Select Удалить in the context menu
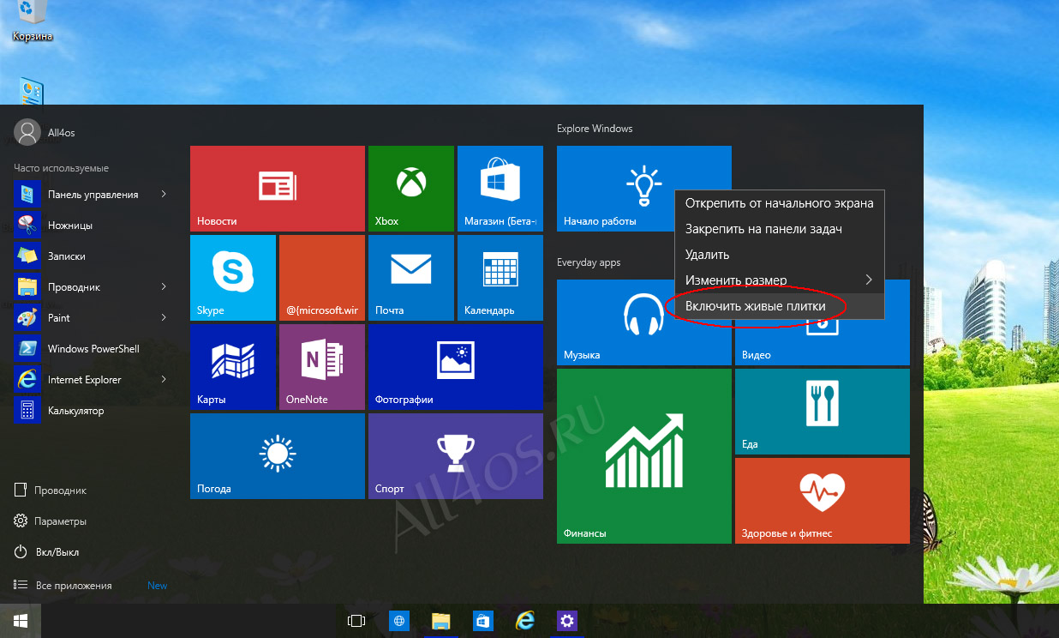1059x638 pixels. pyautogui.click(x=779, y=255)
